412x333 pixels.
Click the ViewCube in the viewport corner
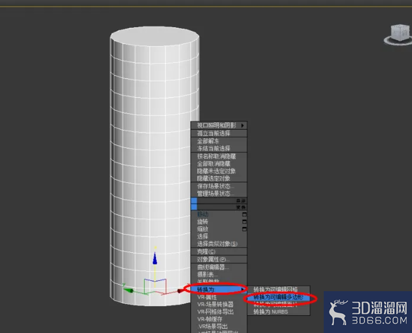tap(399, 34)
